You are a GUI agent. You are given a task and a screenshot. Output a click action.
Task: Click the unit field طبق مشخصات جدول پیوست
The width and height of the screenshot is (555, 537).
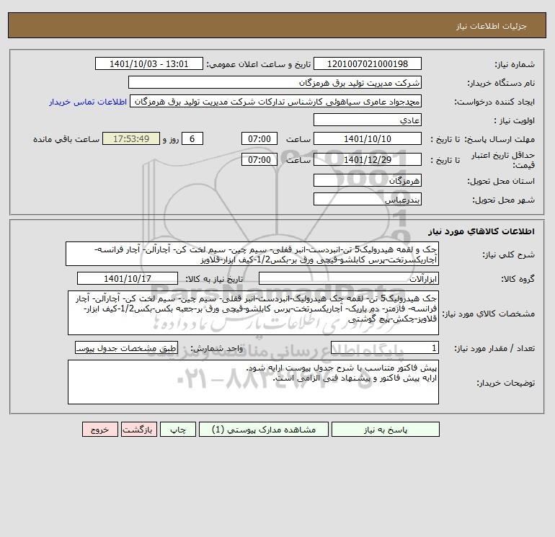[x=126, y=348]
